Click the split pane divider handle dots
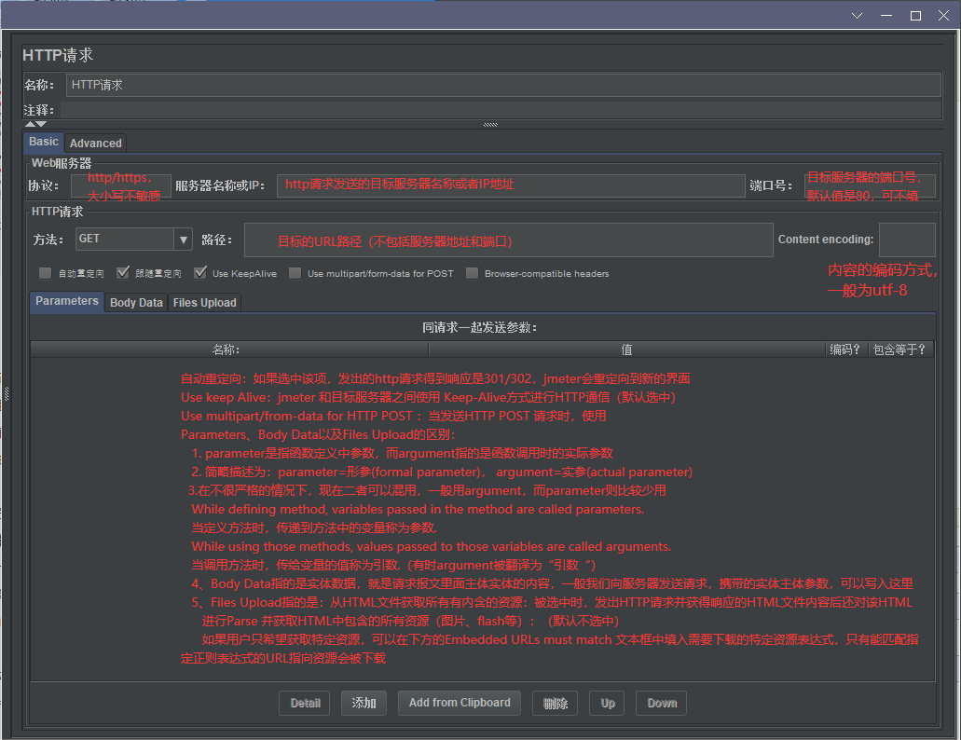 click(x=490, y=124)
